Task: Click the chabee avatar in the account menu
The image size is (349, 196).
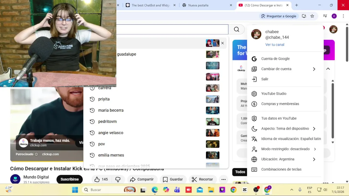Action: click(x=256, y=34)
